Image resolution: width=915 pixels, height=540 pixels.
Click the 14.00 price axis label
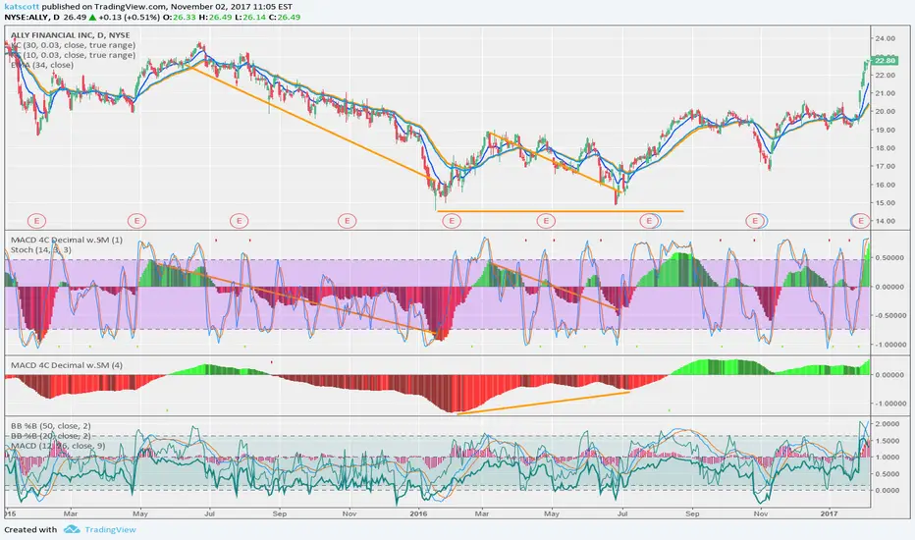click(885, 221)
